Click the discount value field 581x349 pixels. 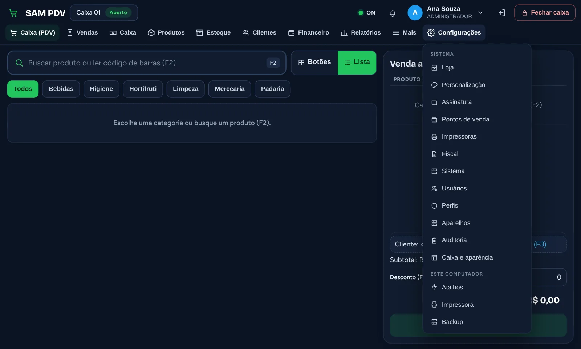point(549,277)
